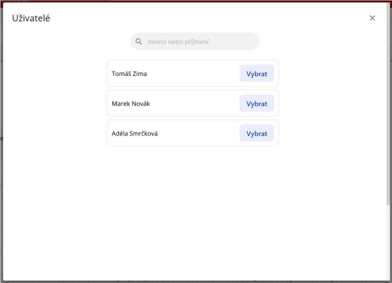Click the dialog's vertical scrollbar
This screenshot has width=392, height=283.
[x=388, y=115]
